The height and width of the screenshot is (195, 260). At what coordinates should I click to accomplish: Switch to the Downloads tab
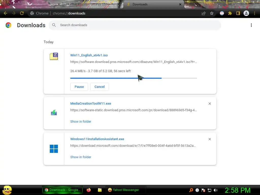point(154,4)
